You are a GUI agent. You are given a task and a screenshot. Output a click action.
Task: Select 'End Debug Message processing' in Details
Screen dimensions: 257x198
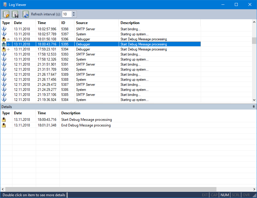86,125
